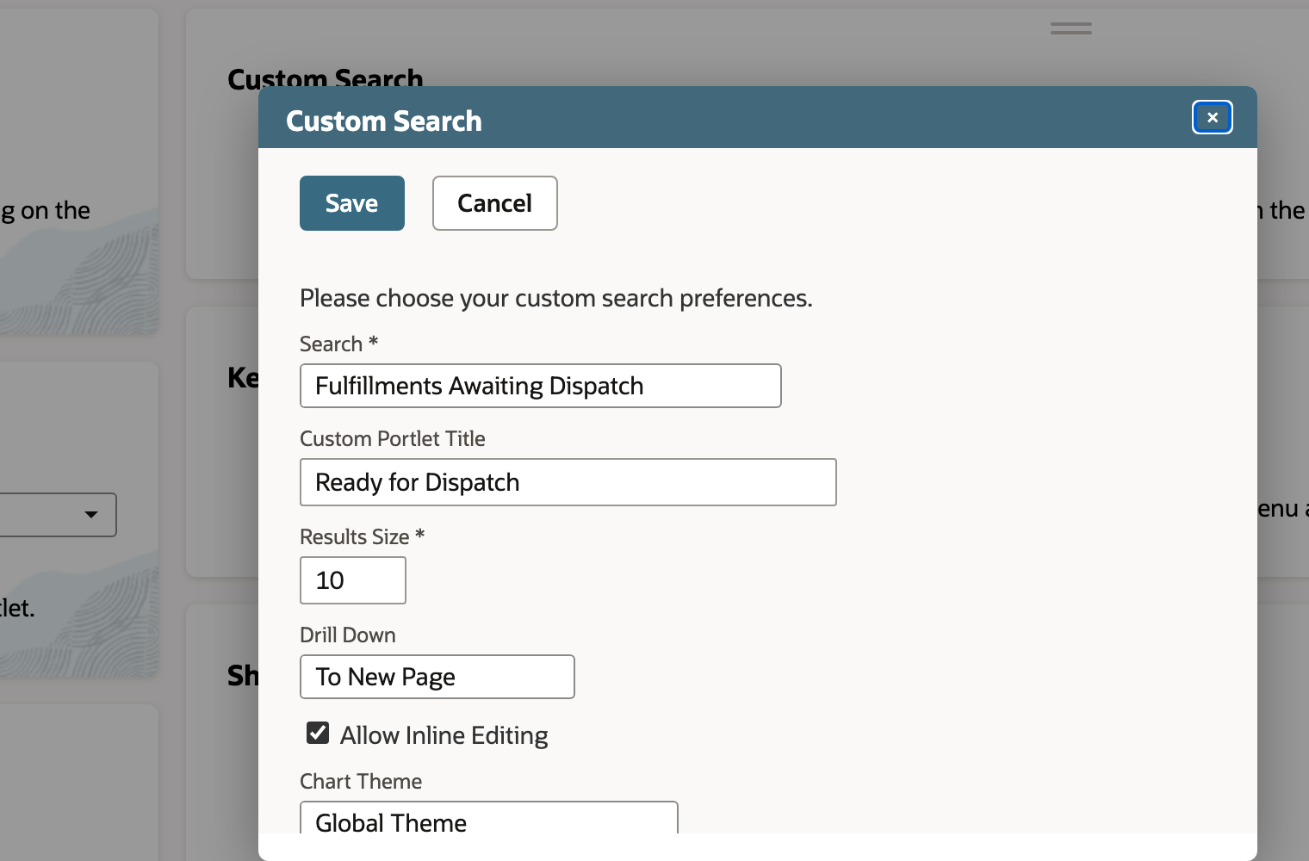Cancel the Custom Search dialog

click(x=495, y=203)
